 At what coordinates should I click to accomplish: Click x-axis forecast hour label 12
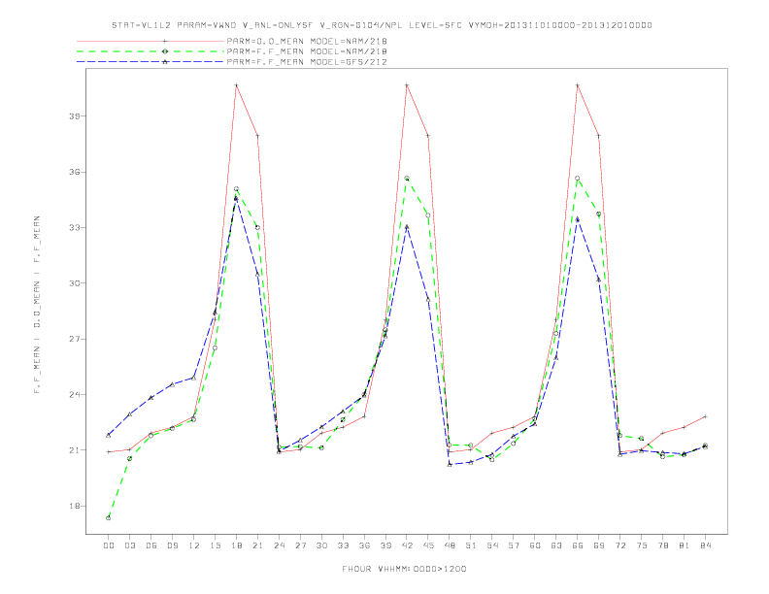[194, 545]
